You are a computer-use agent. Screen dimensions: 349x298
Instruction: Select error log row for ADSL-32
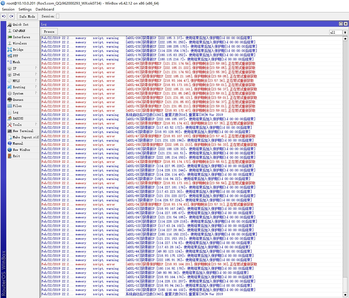point(192,123)
